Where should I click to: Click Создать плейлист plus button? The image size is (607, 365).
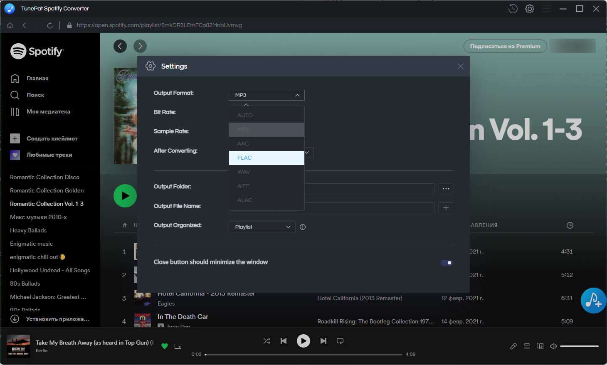tap(15, 138)
